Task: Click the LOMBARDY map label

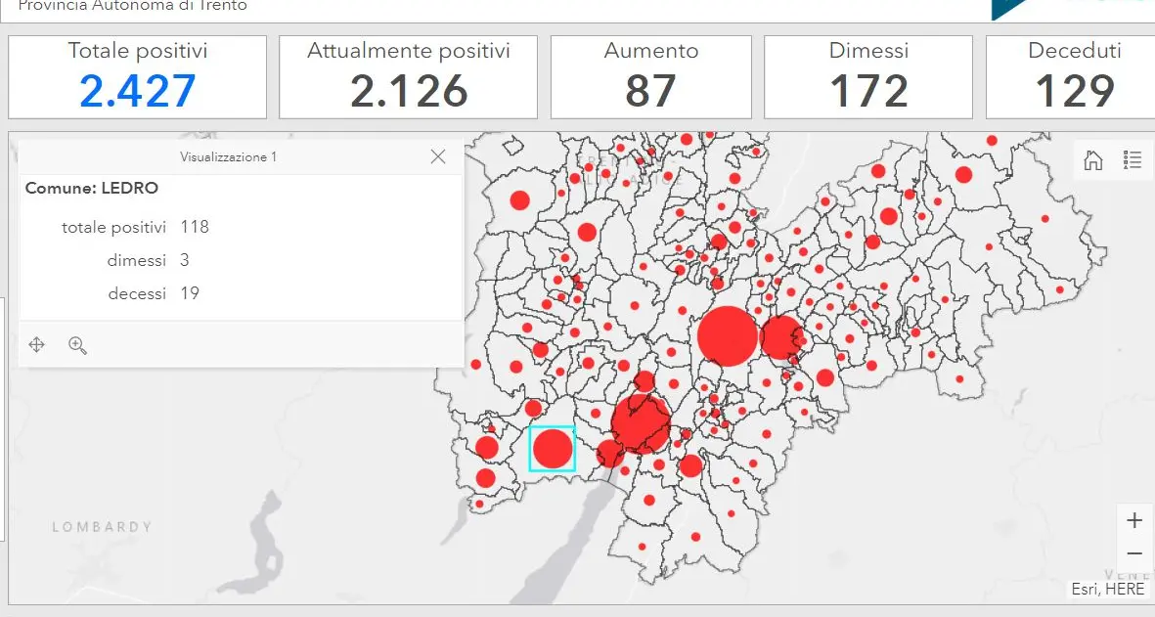Action: click(103, 527)
